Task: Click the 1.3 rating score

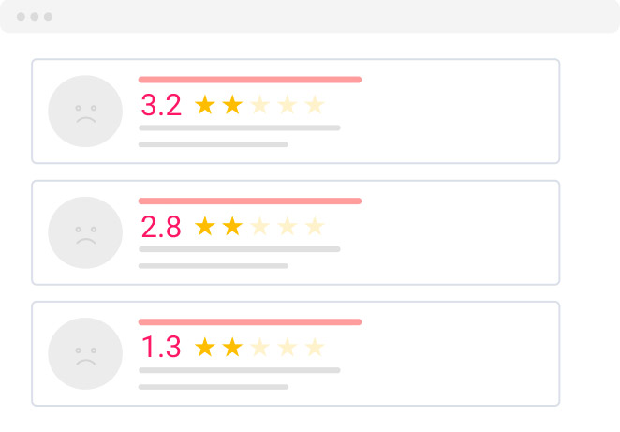Action: [x=161, y=348]
